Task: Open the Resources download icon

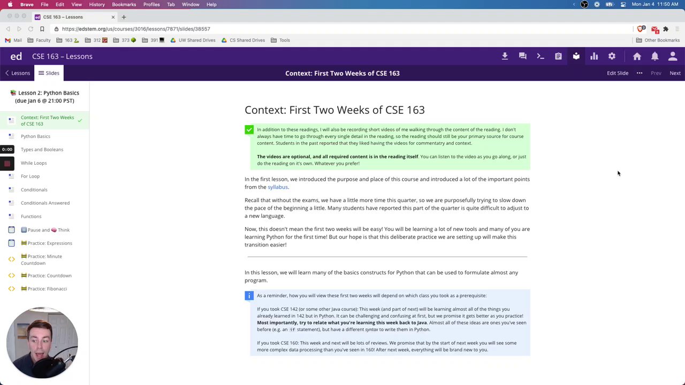Action: coord(505,56)
